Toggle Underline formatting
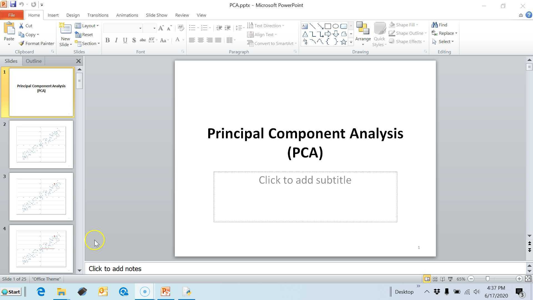Screen dimensions: 533x300 point(125,40)
